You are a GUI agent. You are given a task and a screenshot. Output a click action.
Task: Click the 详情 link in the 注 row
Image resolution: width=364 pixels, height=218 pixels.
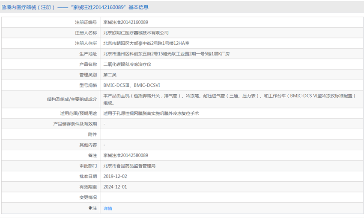108,208
